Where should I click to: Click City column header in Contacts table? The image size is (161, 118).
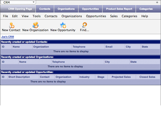pyautogui.click(x=133, y=47)
